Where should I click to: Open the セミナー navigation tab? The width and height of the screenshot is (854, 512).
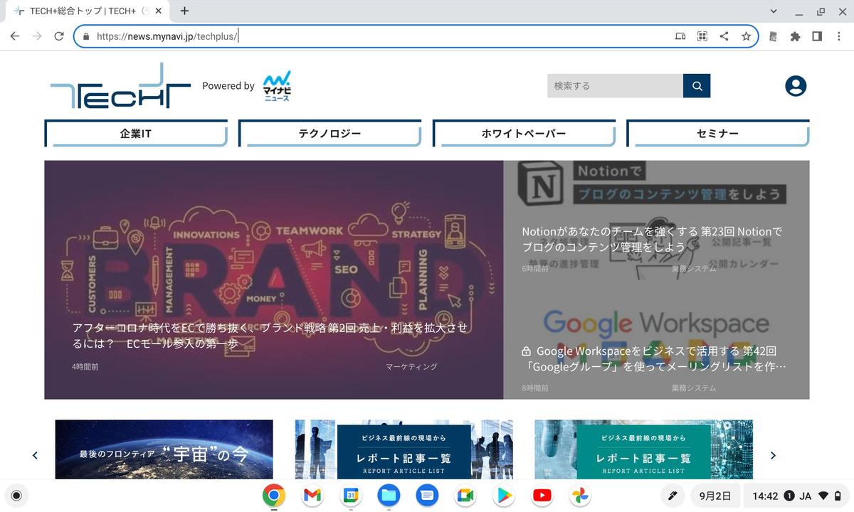pos(717,134)
